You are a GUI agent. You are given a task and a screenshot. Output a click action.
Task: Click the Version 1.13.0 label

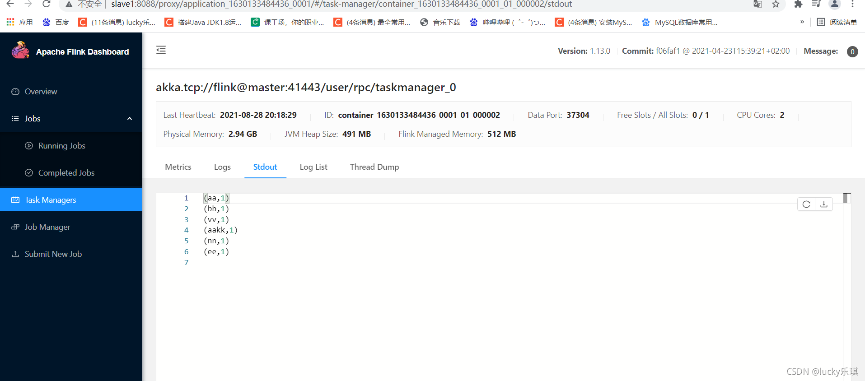click(584, 51)
